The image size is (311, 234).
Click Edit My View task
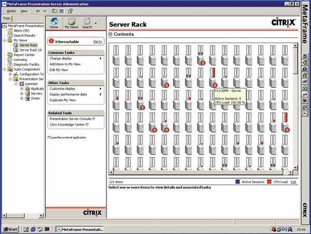point(59,70)
